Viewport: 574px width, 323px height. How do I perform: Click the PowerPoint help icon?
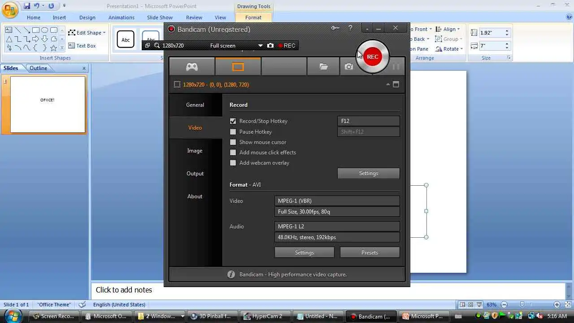point(569,17)
